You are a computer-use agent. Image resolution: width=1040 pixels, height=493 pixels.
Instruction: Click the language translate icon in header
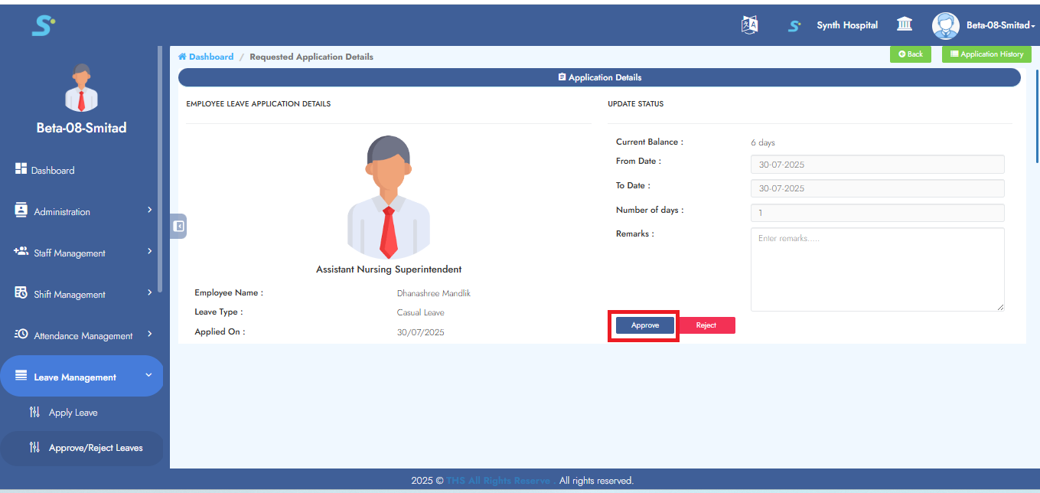(x=749, y=25)
